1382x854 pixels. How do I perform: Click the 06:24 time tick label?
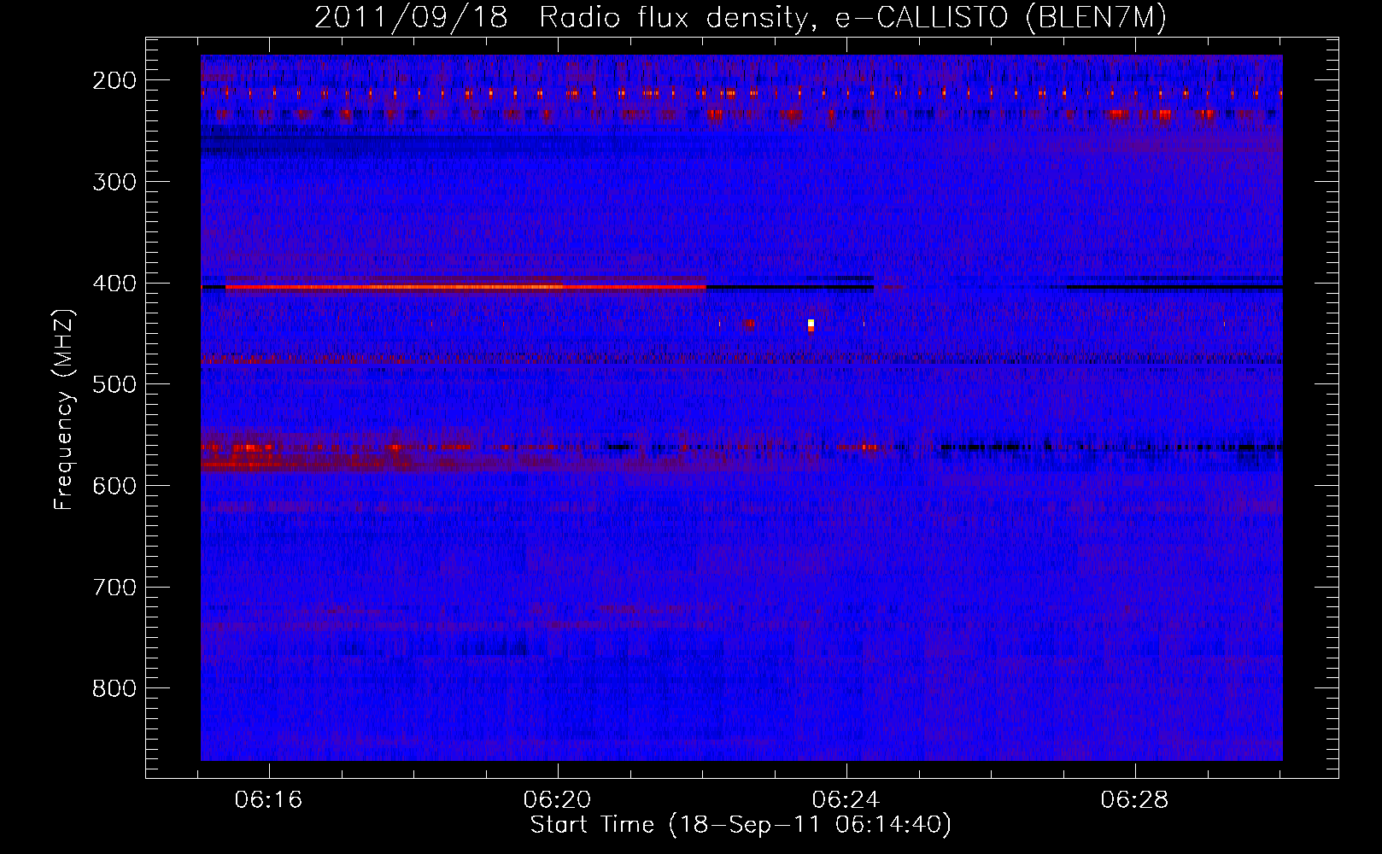846,800
